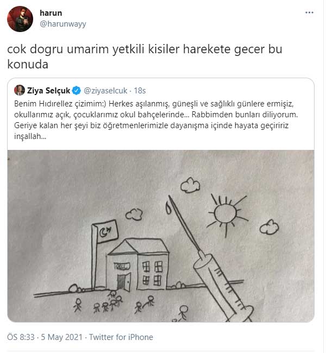326x353 pixels.
Task: Click the school building in the drawing
Action: pos(138,264)
